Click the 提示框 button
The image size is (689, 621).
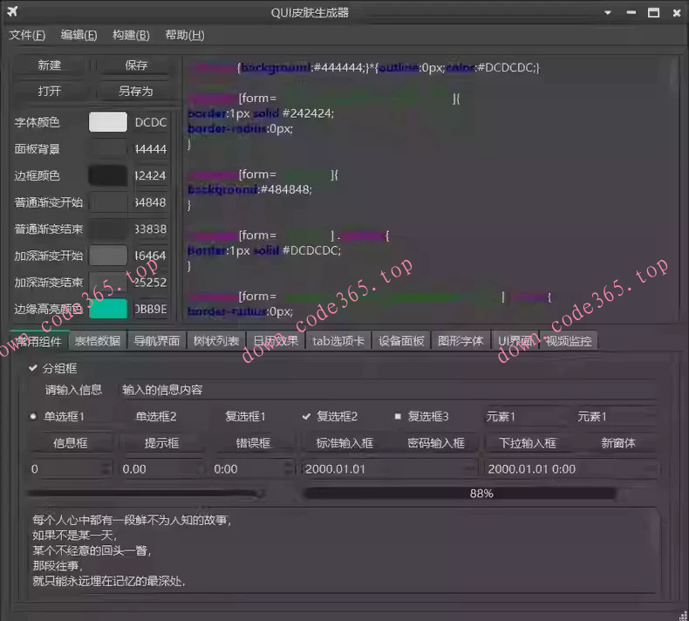(161, 443)
